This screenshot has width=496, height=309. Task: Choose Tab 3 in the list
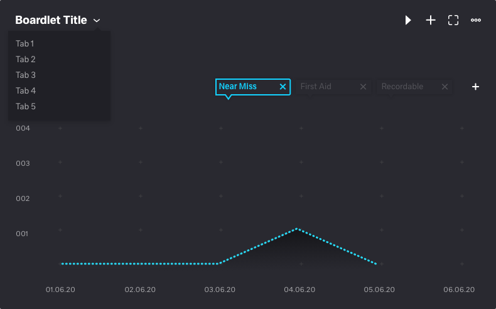[x=26, y=75]
